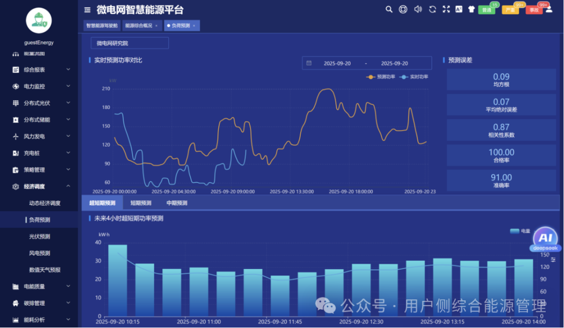
Task: Open the language translation icon
Action: (459, 9)
